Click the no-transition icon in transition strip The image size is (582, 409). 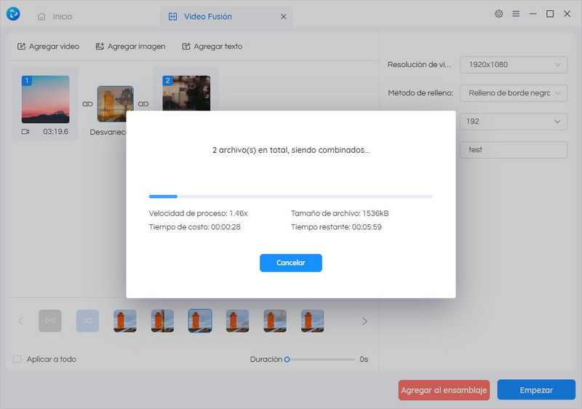coord(50,321)
